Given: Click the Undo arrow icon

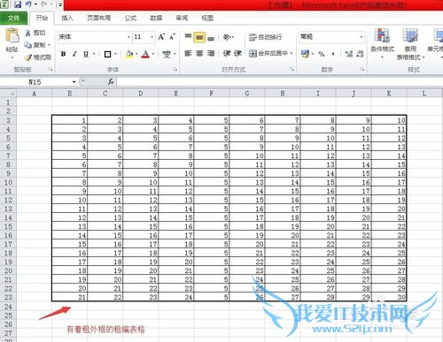Looking at the screenshot, I should pos(29,4).
